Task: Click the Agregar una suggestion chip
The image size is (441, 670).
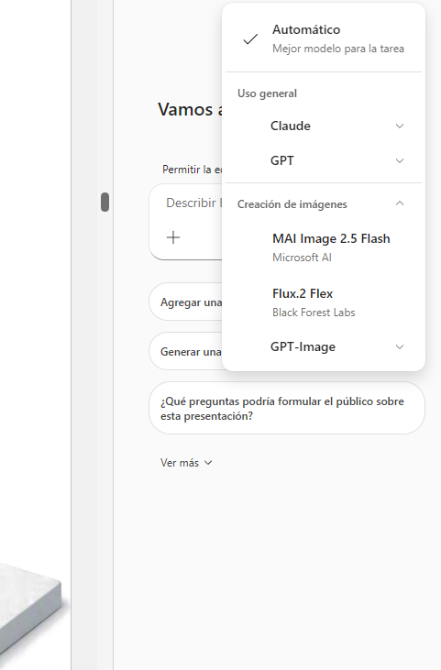Action: point(185,302)
